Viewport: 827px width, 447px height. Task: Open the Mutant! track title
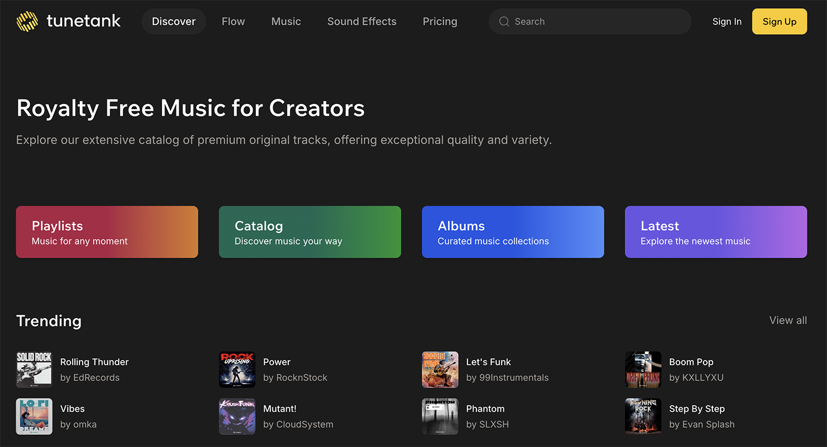click(280, 408)
